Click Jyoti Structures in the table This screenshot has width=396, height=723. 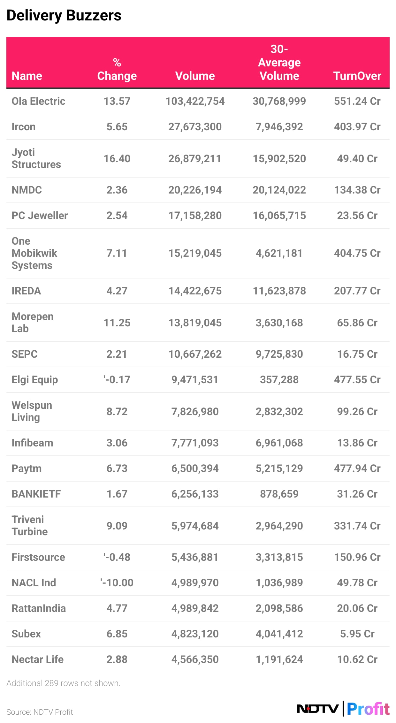tap(36, 158)
